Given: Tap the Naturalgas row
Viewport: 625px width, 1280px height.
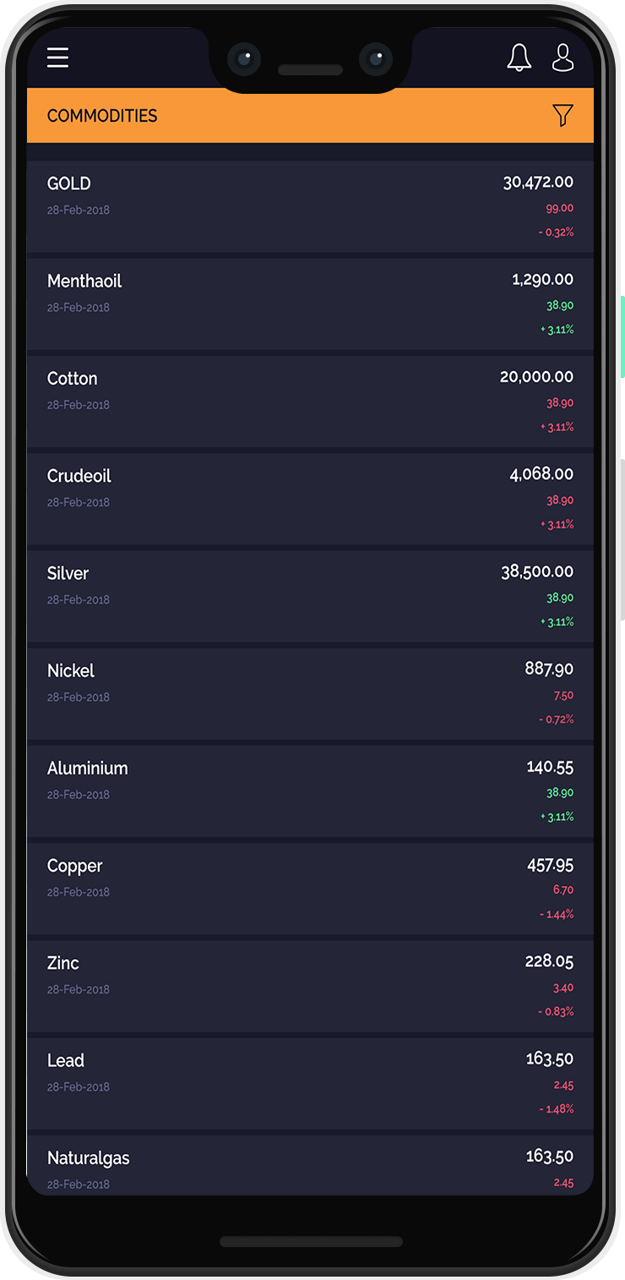Looking at the screenshot, I should tap(310, 1165).
